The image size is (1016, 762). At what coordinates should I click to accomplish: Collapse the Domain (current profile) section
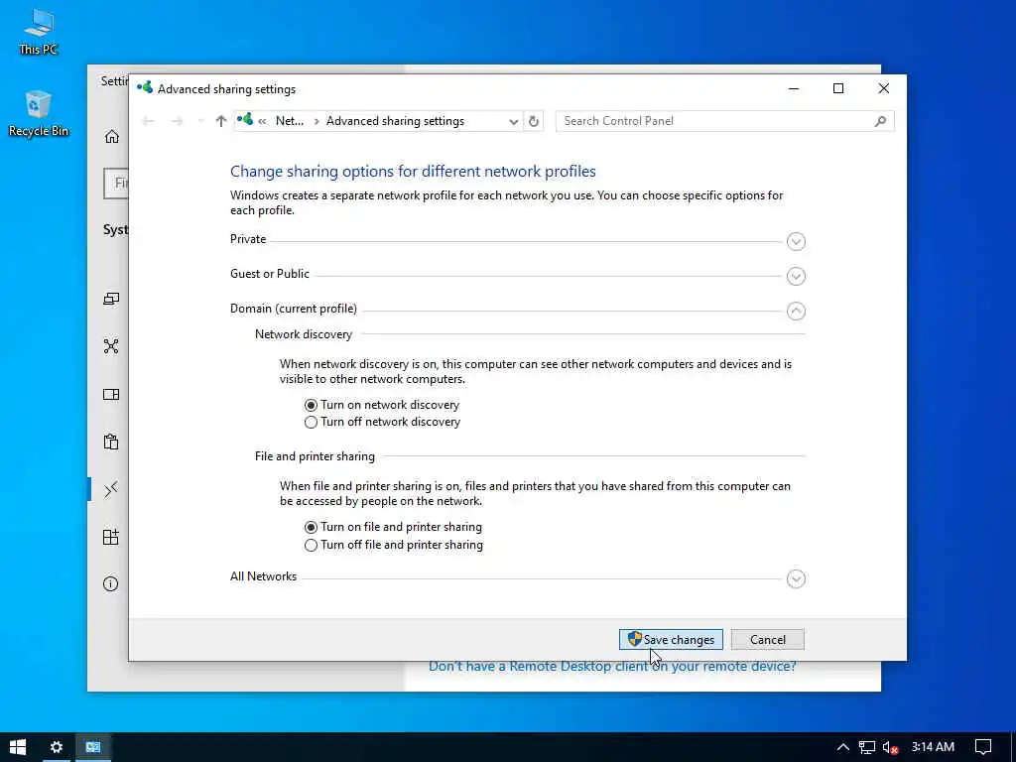click(x=796, y=311)
